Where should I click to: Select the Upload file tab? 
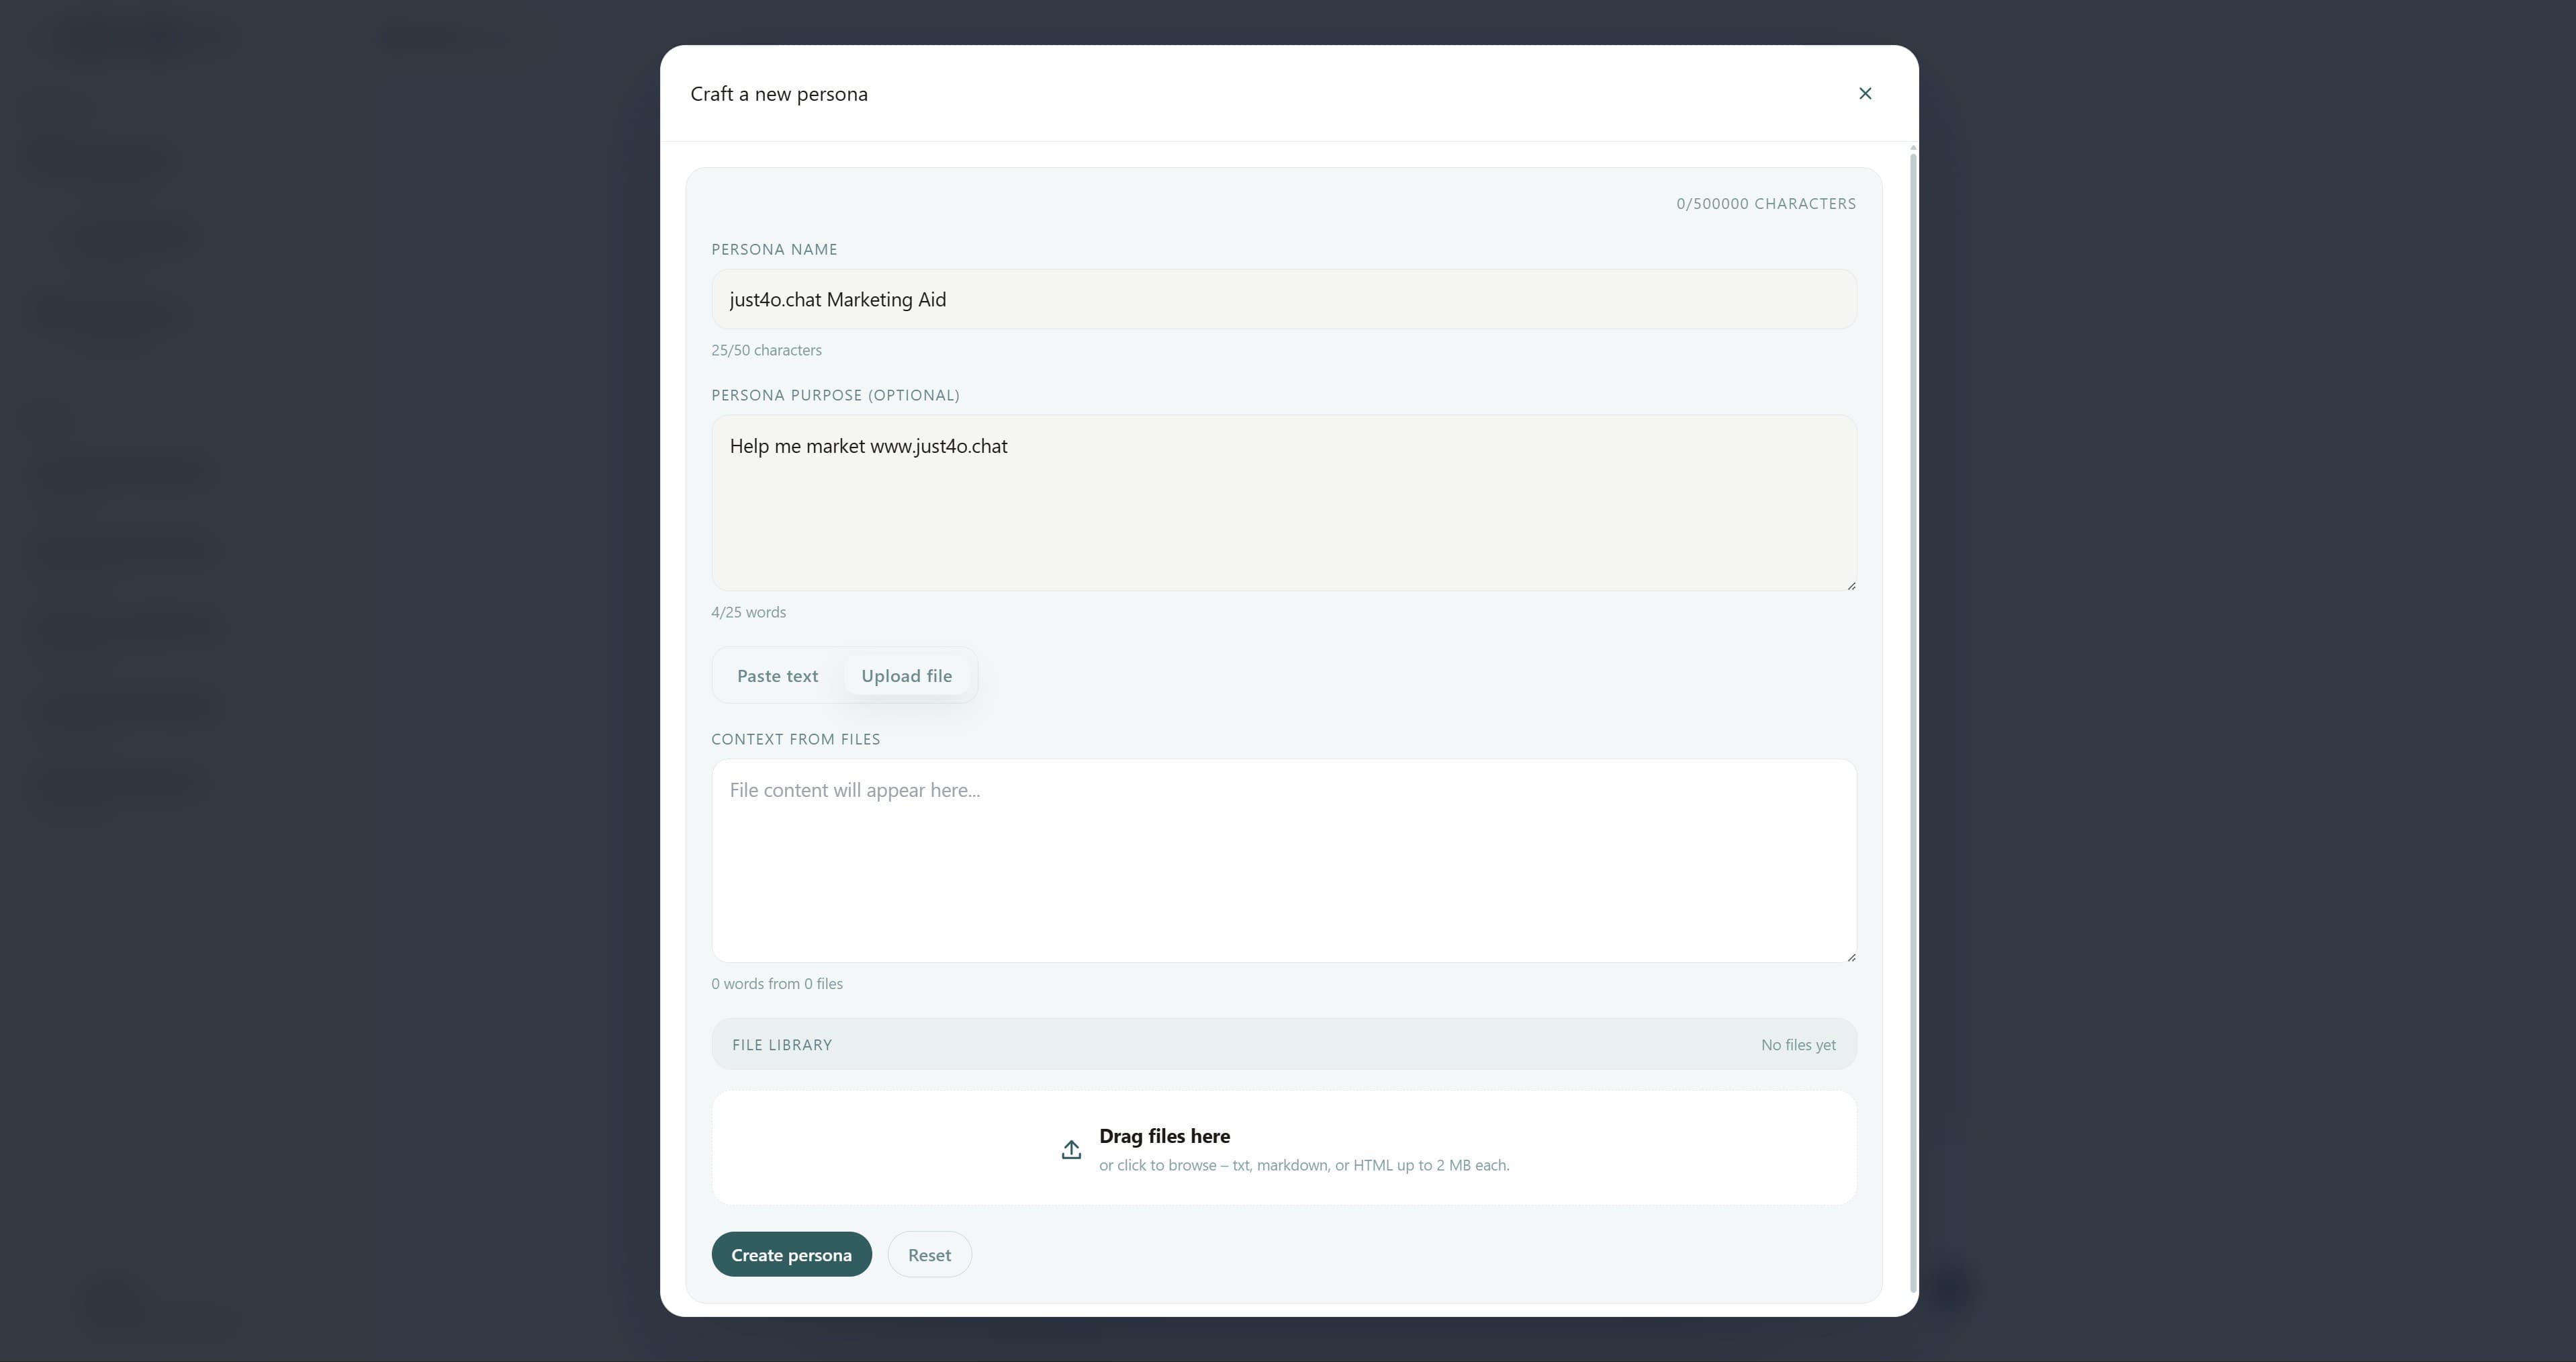tap(906, 675)
